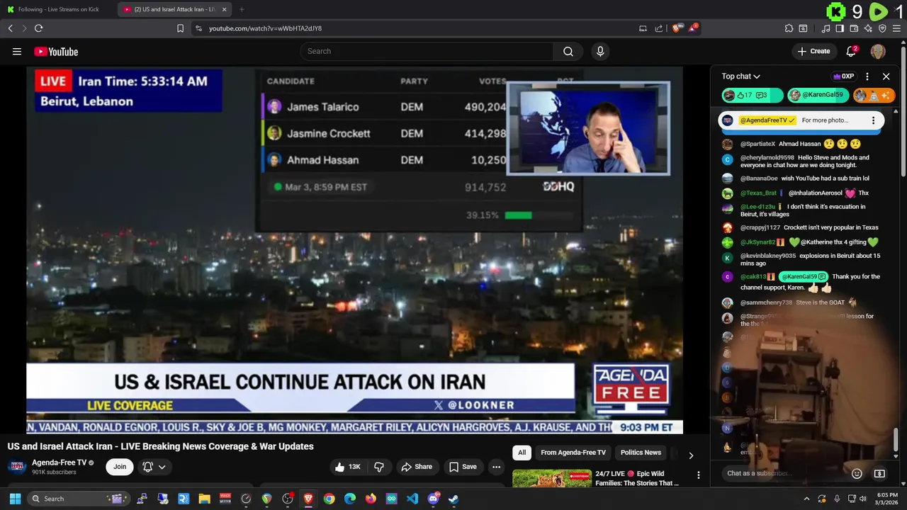
Task: Open the 0XP chat points badge
Action: click(843, 76)
